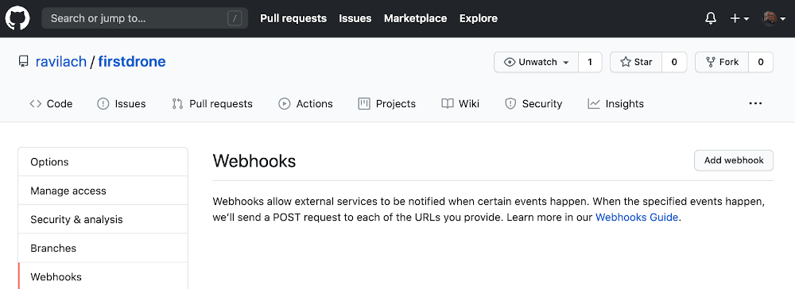Go to Pull requests in top navigation
The height and width of the screenshot is (289, 795).
coord(293,18)
